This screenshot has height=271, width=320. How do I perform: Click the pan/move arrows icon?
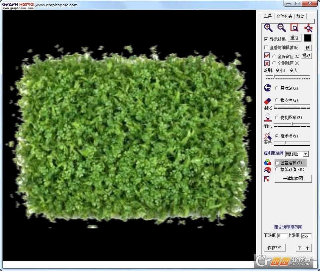(308, 28)
